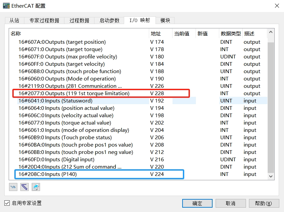Viewport: 284px width, 212px height.
Task: Select the 16#2077:0 1st torque limitation row
Action: (x=74, y=93)
